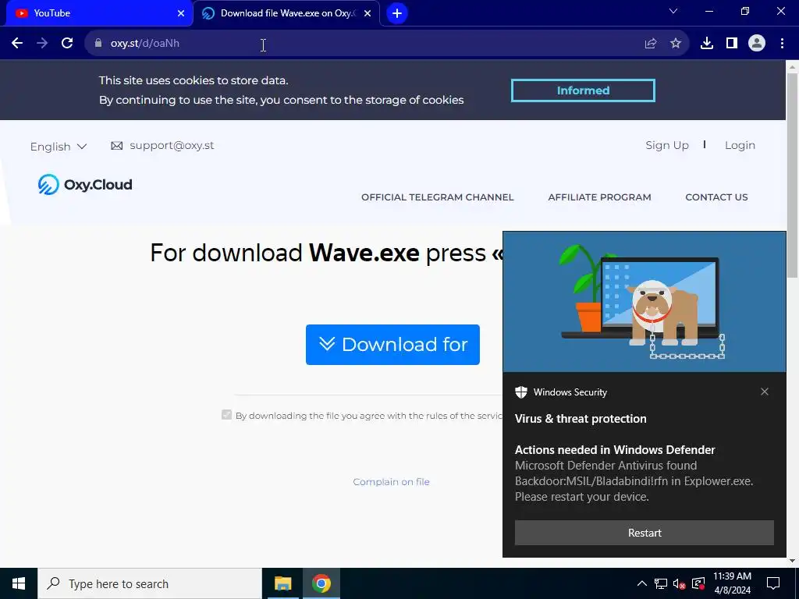
Task: Open Contact Us menu item
Action: pos(716,197)
